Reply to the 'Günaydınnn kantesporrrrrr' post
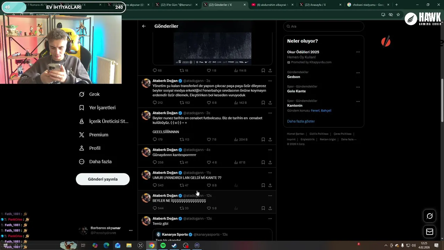The image size is (444, 250). 155,162
